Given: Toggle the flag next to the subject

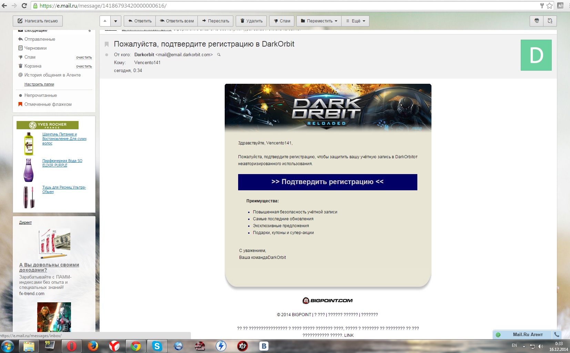Looking at the screenshot, I should tap(107, 44).
